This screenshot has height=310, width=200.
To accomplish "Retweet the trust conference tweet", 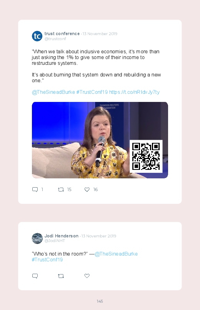I will pos(61,190).
